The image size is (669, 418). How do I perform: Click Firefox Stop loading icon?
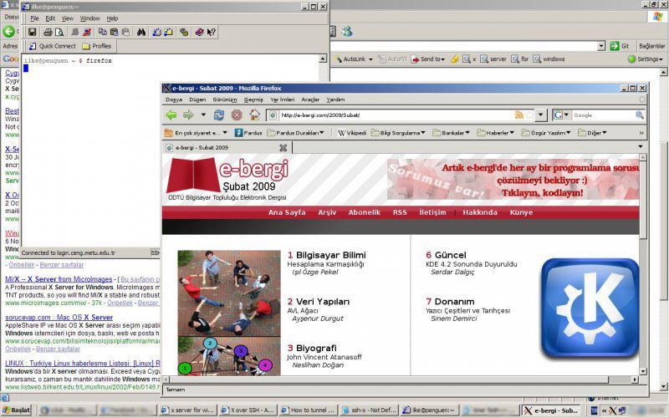click(x=237, y=115)
